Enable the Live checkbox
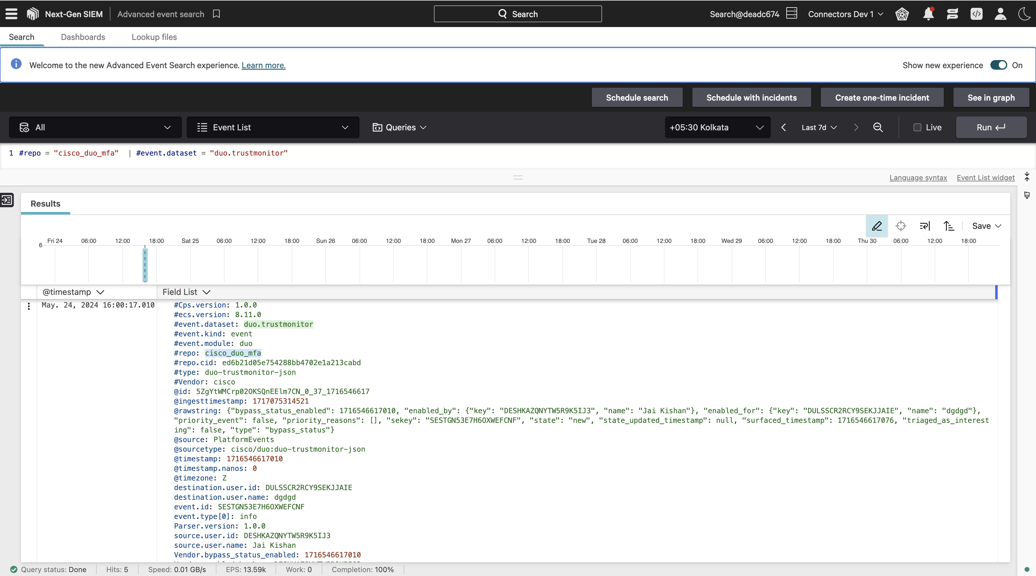 (917, 127)
